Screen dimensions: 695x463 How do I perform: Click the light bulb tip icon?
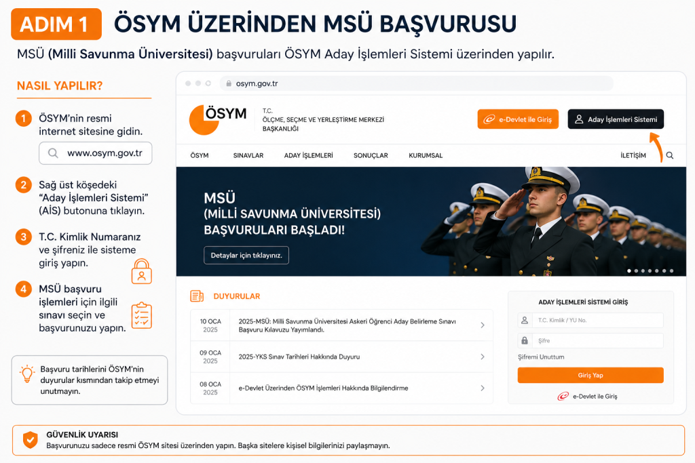click(27, 374)
